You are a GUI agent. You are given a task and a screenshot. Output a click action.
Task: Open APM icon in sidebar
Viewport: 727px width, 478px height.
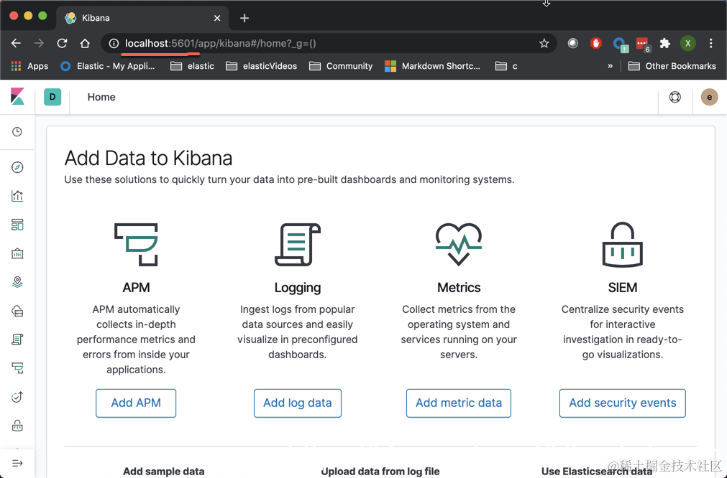[17, 368]
